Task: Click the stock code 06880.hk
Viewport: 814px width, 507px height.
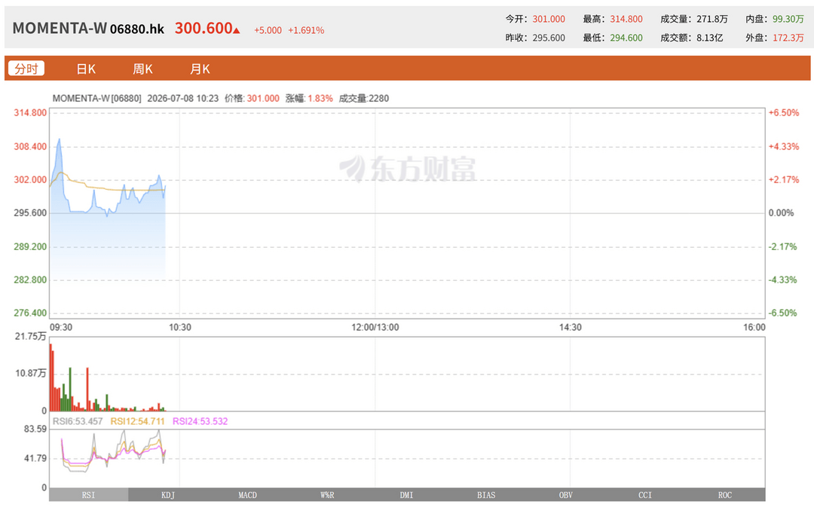Action: pyautogui.click(x=137, y=29)
